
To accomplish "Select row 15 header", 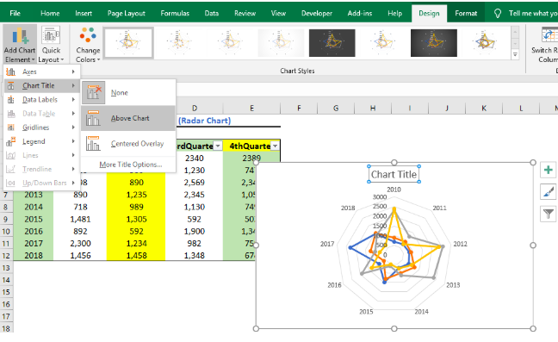I will tap(6, 292).
